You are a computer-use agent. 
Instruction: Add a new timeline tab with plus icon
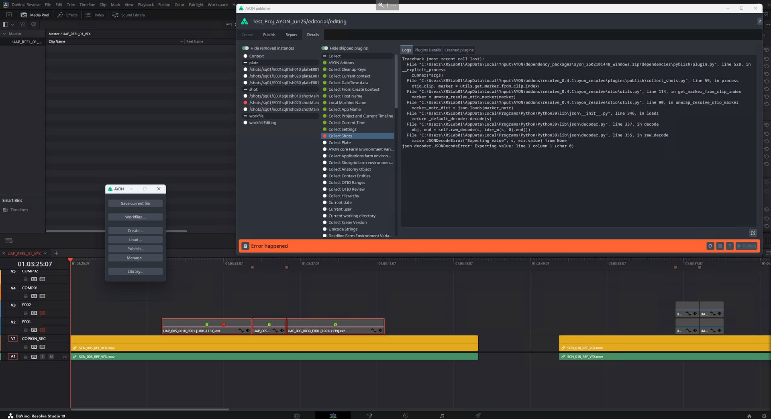[56, 253]
